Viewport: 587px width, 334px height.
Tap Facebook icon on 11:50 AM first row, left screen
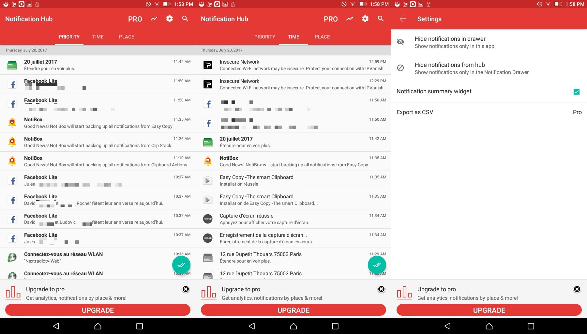[12, 84]
